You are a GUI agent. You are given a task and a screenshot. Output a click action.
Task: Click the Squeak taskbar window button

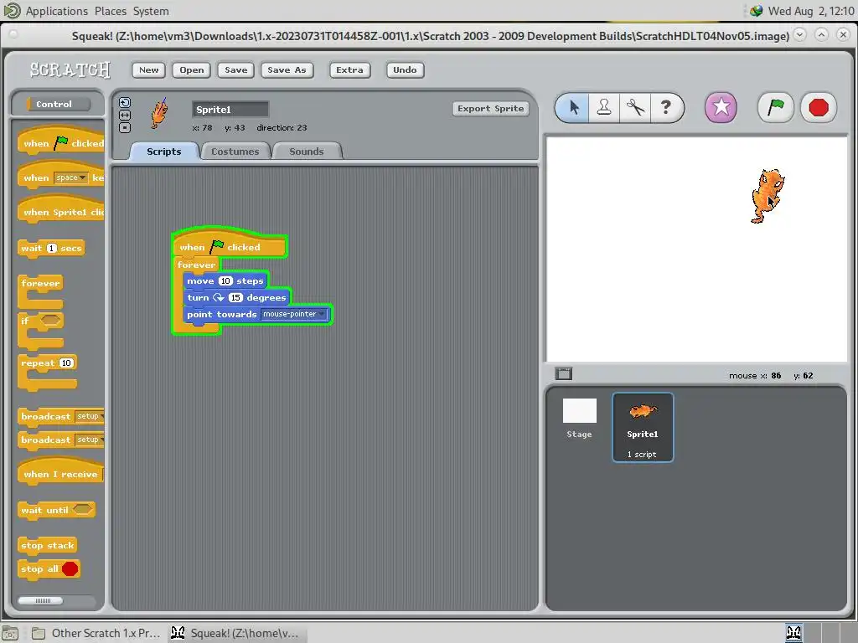pyautogui.click(x=235, y=633)
